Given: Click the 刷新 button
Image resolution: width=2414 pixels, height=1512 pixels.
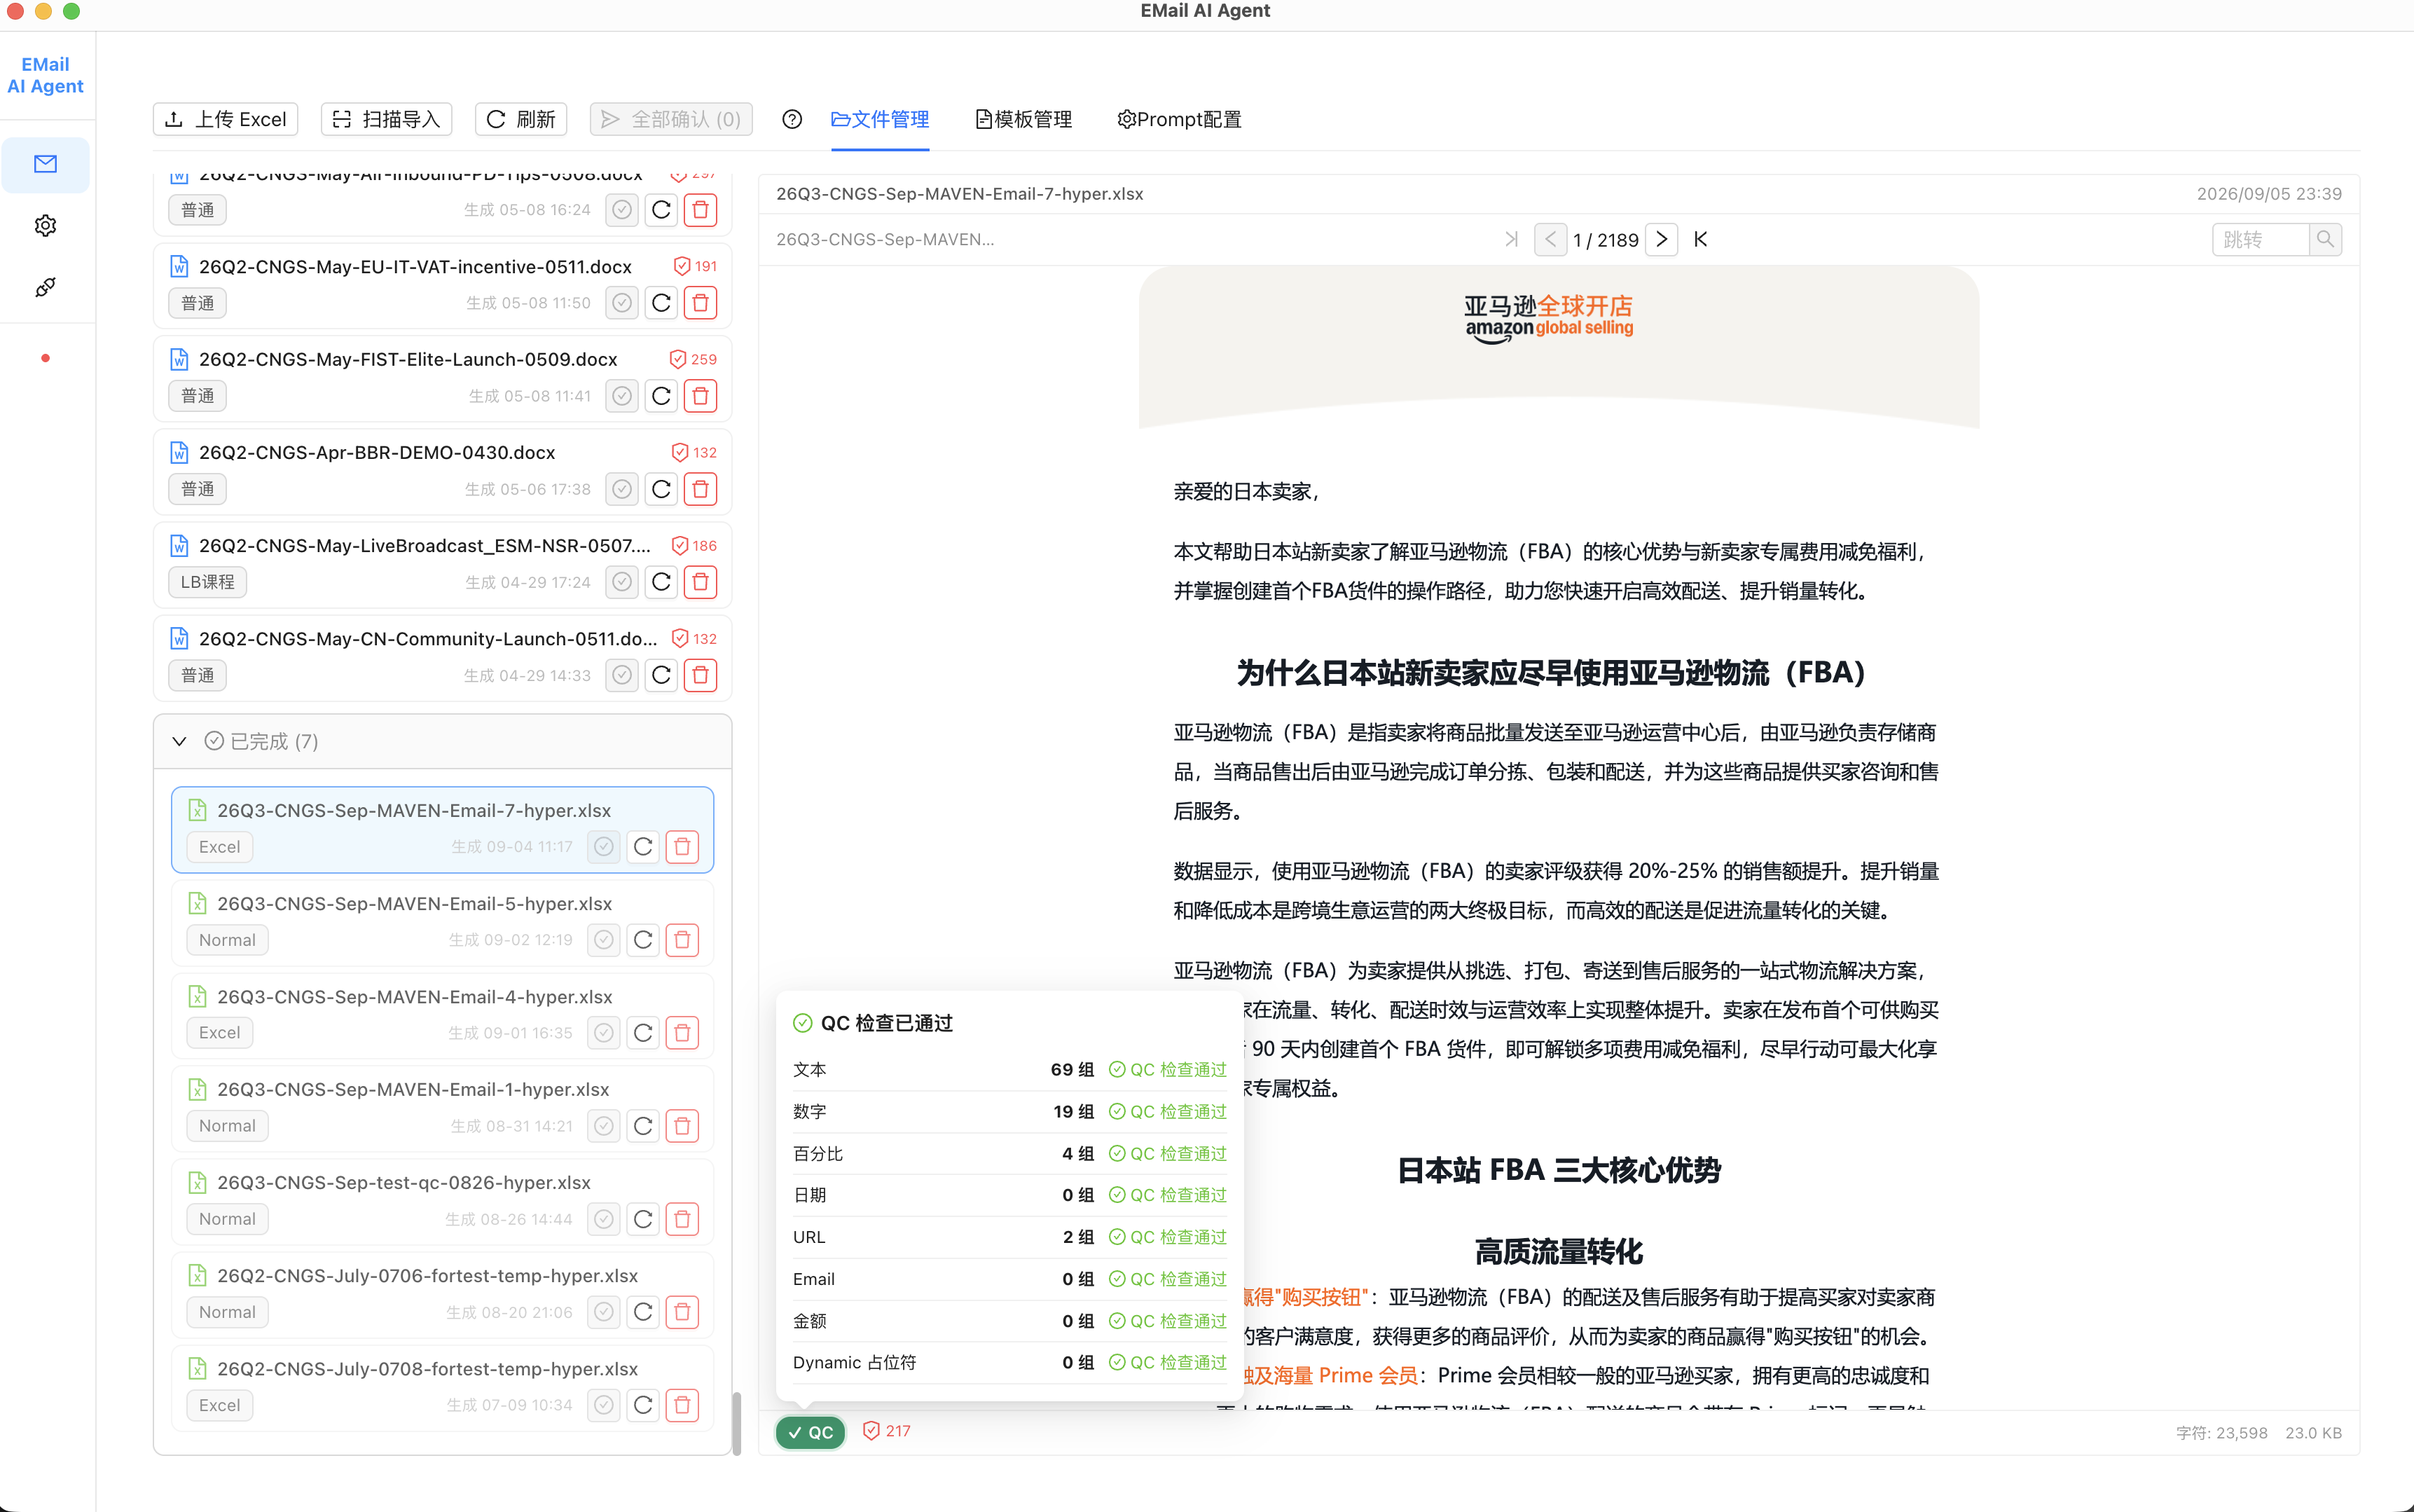Looking at the screenshot, I should [x=520, y=120].
